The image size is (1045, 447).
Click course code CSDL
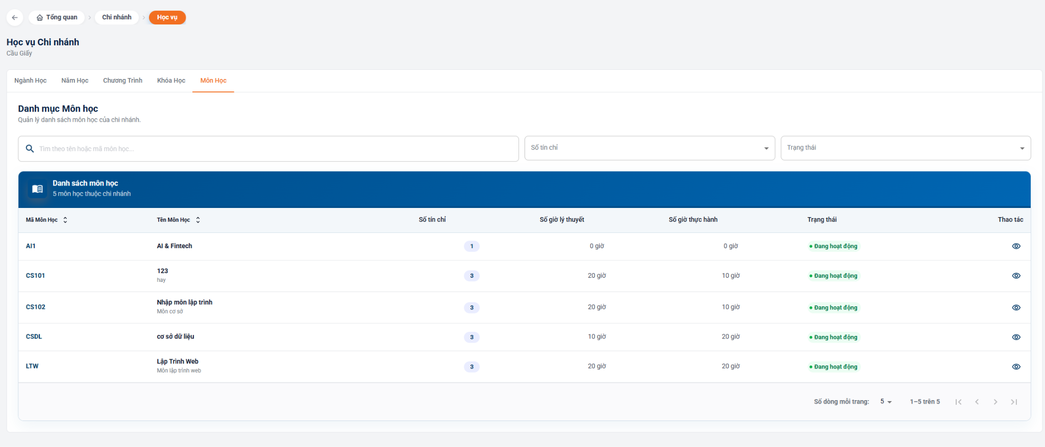(x=34, y=337)
